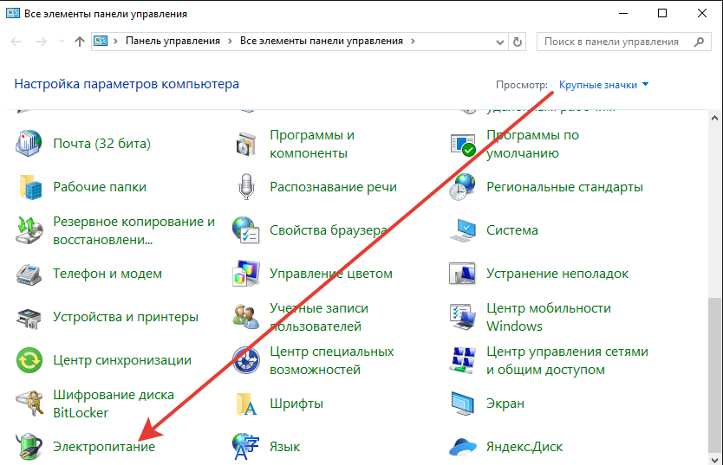723x465 pixels.
Task: Open the Система link
Action: (511, 230)
